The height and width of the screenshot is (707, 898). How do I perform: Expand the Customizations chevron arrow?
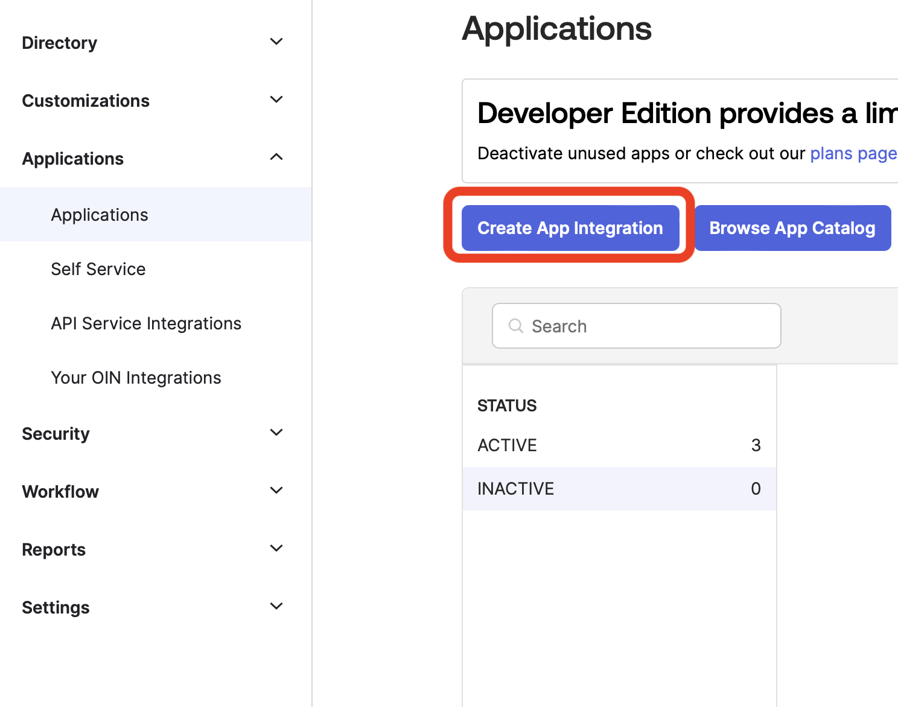[x=276, y=100]
